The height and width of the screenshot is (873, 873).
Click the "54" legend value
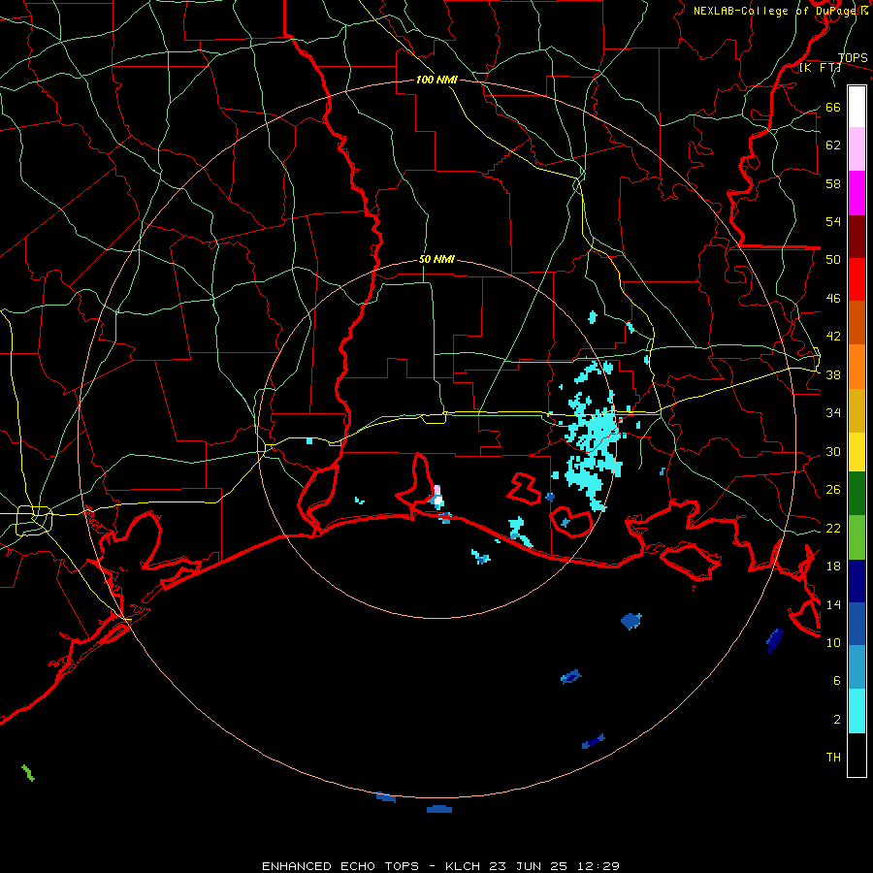click(x=833, y=221)
